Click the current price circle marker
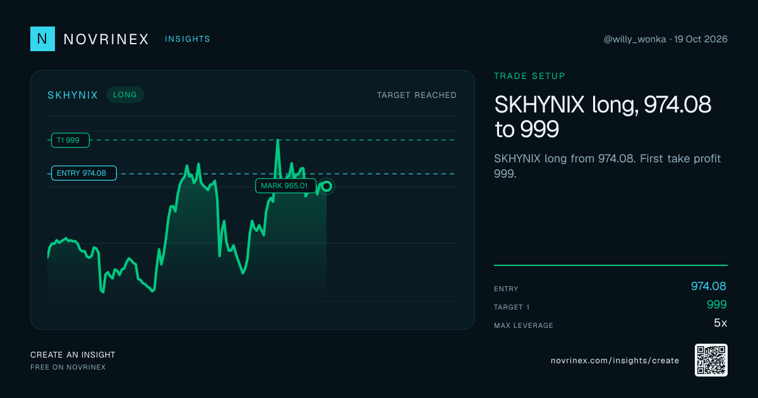This screenshot has height=398, width=758. (x=327, y=186)
